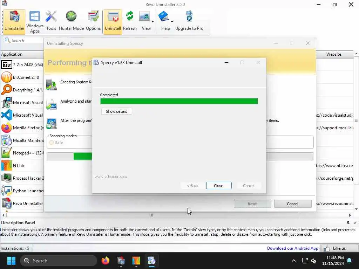Screen dimensions: 359x269
Task: Open the notification bell
Action: click(350, 261)
